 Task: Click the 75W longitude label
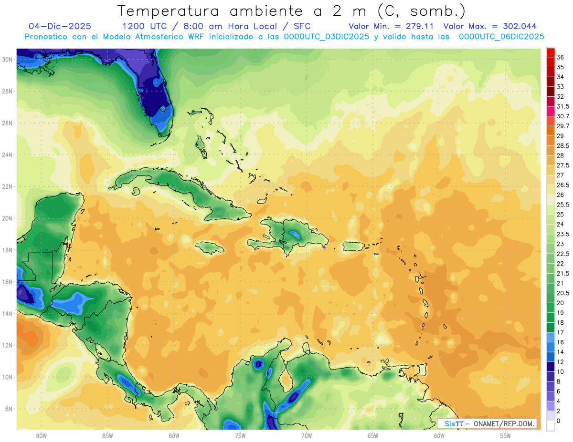pyautogui.click(x=240, y=436)
